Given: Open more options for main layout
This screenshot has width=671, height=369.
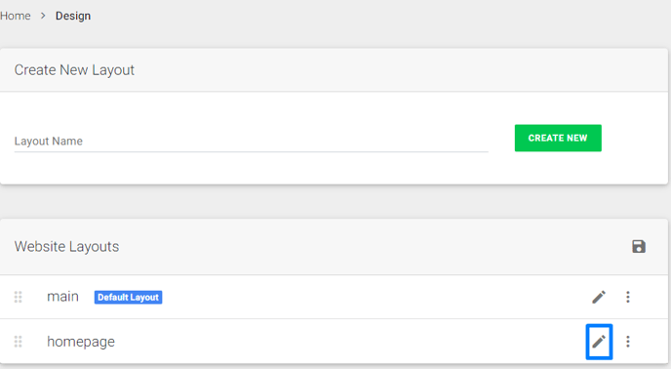Looking at the screenshot, I should click(x=628, y=297).
